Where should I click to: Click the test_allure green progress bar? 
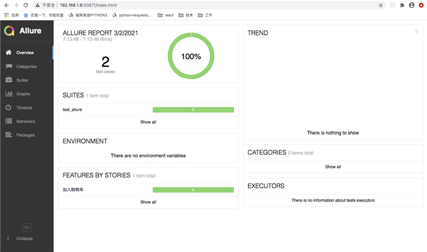pyautogui.click(x=193, y=110)
